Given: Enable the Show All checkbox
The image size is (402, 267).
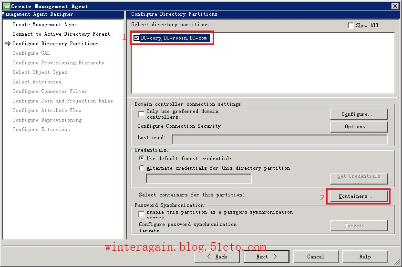Looking at the screenshot, I should click(350, 25).
